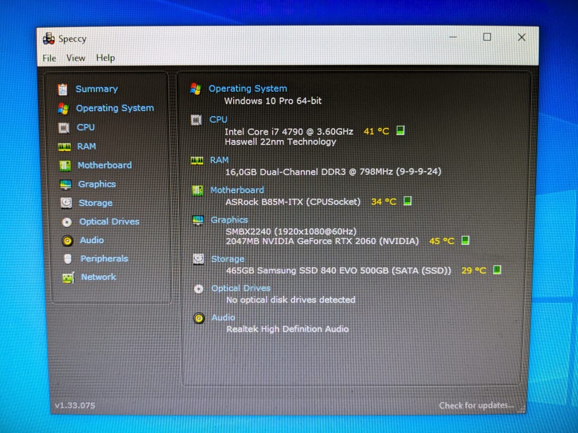Open the View menu
The image size is (578, 433).
tap(76, 58)
